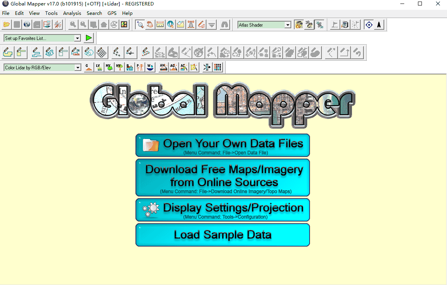Click the Open Data Files folder icon
Viewport: 447px width, 285px height.
(7, 25)
